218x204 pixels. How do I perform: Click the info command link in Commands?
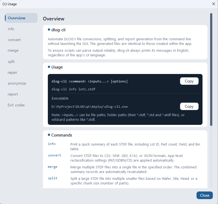(52, 144)
